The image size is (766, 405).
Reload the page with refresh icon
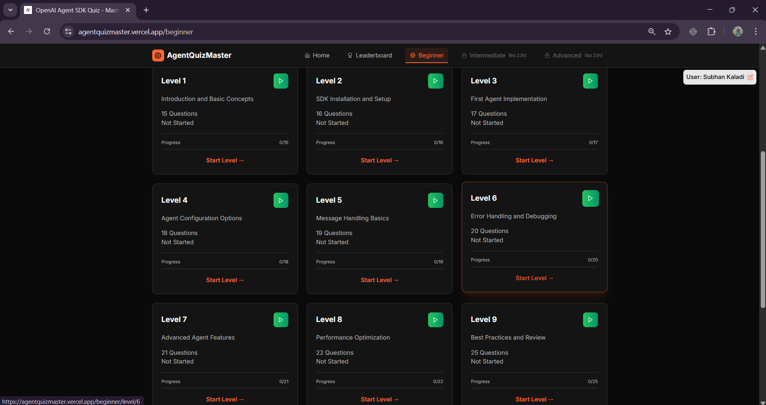click(x=47, y=32)
